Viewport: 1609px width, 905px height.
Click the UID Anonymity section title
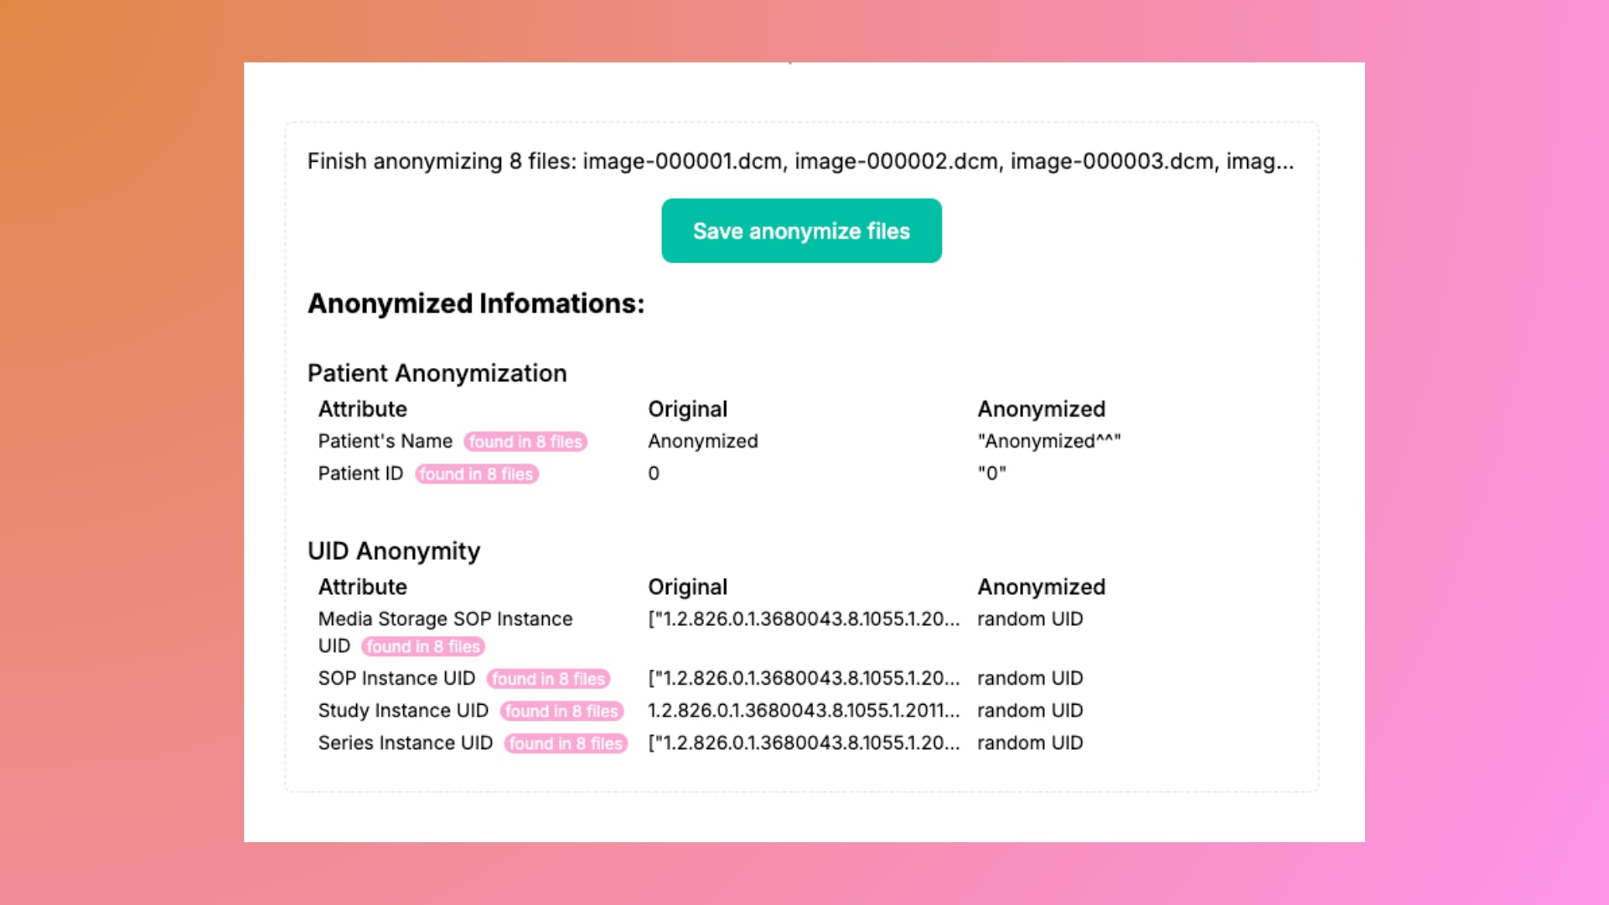tap(394, 551)
